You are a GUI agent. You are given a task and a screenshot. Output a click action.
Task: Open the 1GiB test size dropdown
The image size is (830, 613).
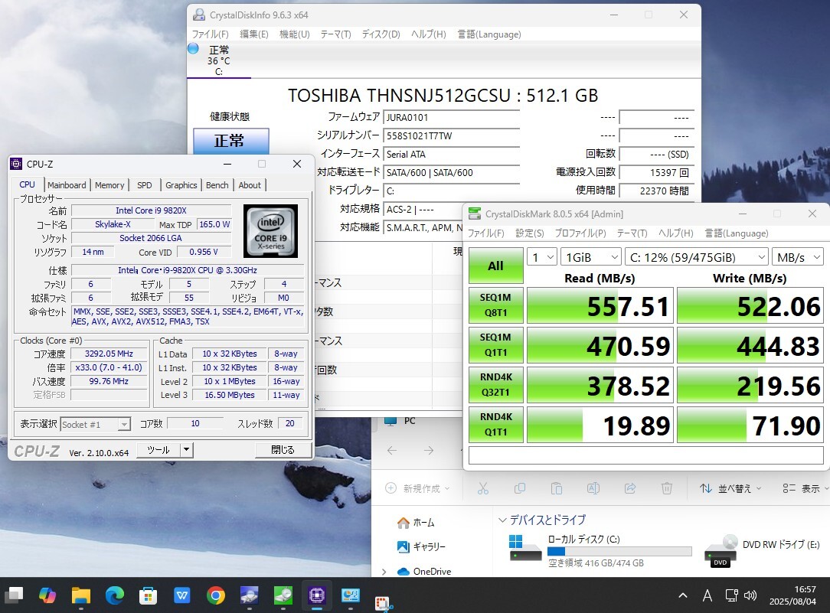pyautogui.click(x=591, y=258)
